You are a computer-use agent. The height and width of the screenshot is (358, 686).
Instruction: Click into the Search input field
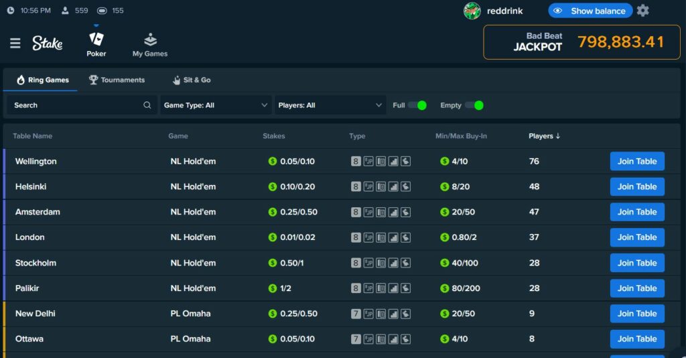74,105
